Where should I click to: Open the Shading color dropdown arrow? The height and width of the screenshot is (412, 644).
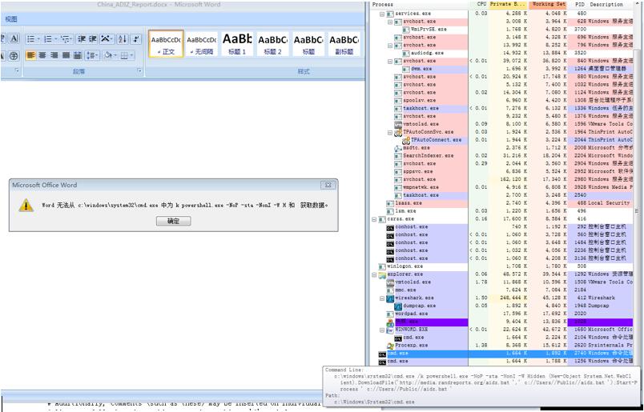click(115, 55)
